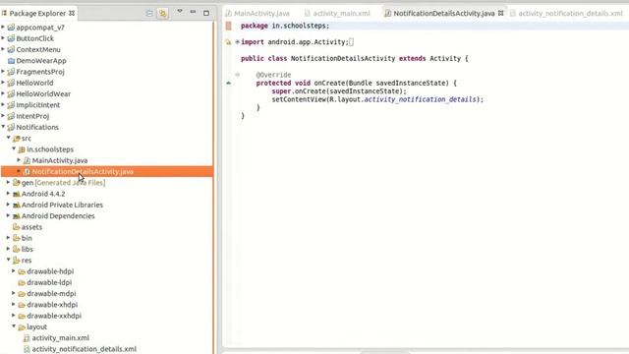This screenshot has height=354, width=629.
Task: Expand the bin folder
Action: point(9,238)
